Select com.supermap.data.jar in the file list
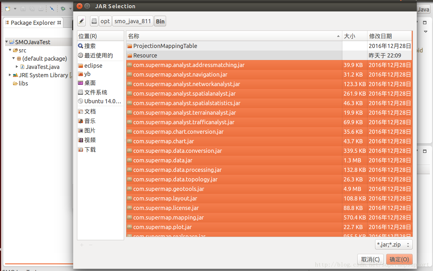This screenshot has width=433, height=271. [163, 160]
